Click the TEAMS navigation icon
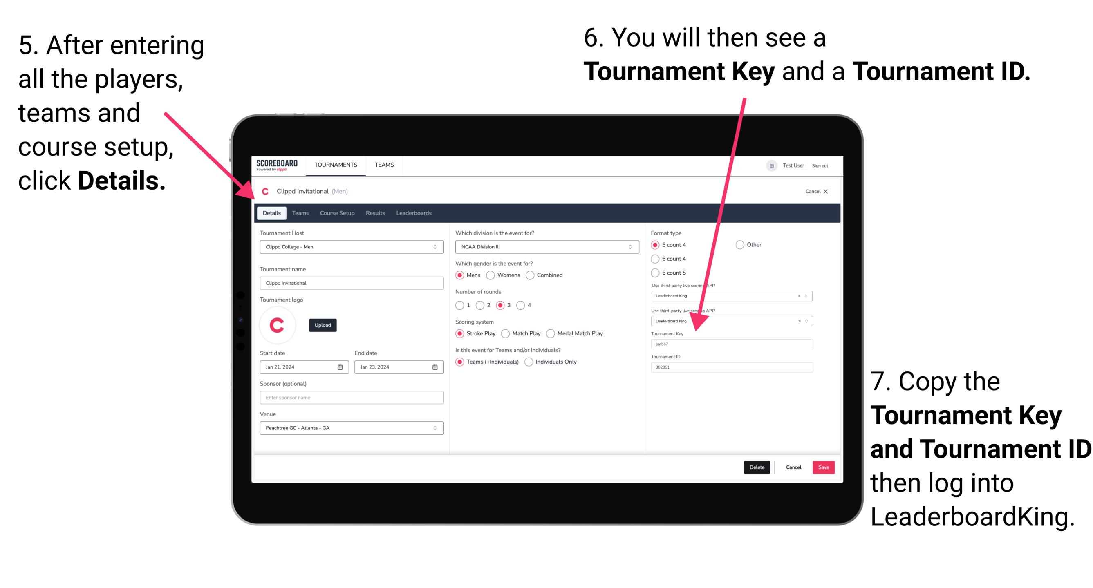The height and width of the screenshot is (588, 1093). point(384,164)
